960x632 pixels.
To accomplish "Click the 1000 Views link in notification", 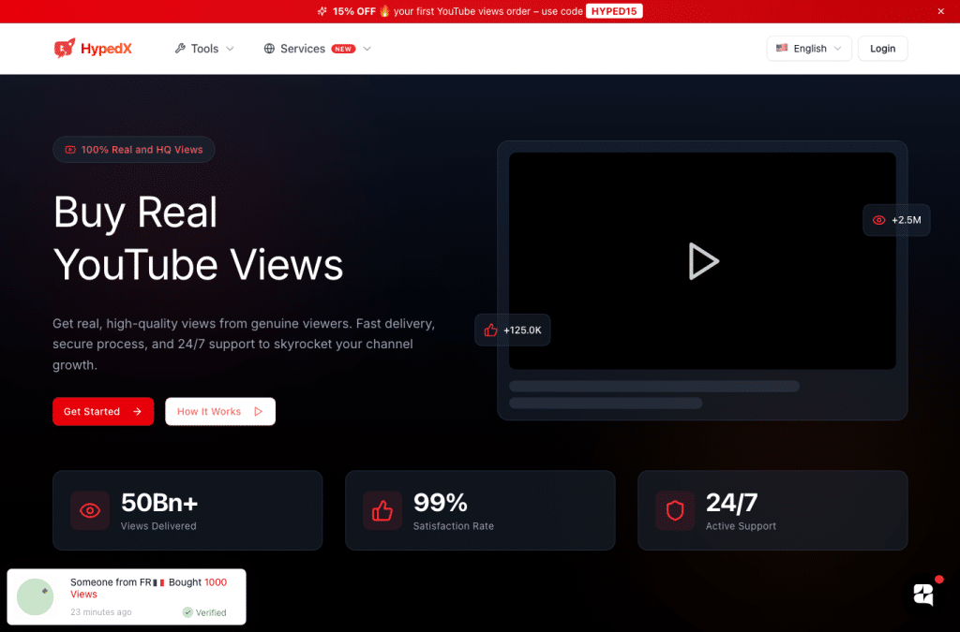I will point(148,588).
